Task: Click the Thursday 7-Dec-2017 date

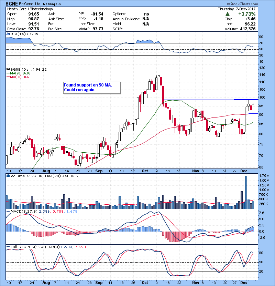Action: pos(237,9)
